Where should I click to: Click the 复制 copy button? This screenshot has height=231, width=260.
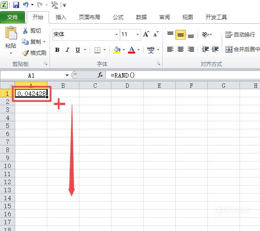(32, 41)
